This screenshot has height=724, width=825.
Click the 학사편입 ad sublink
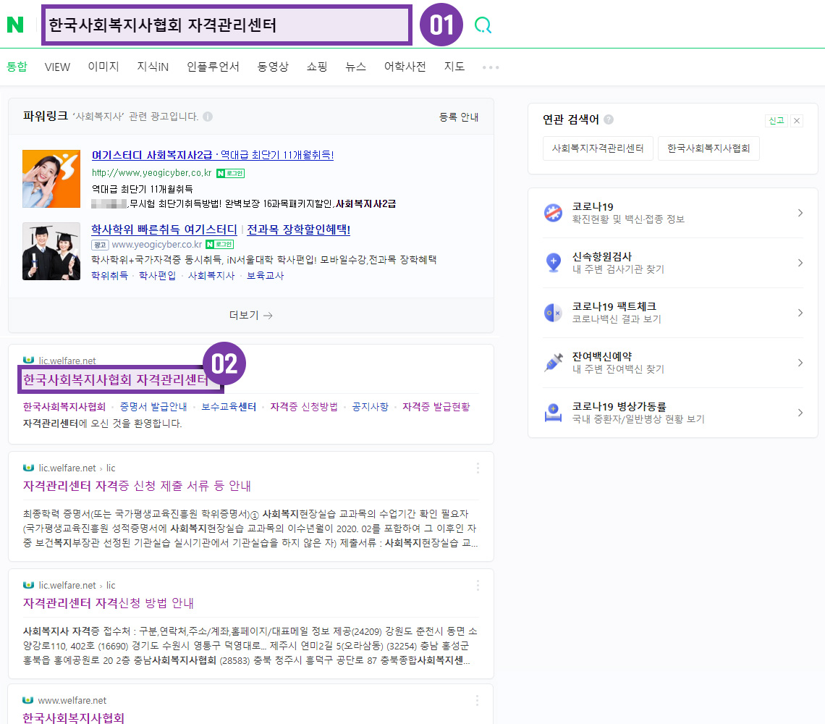(x=157, y=275)
